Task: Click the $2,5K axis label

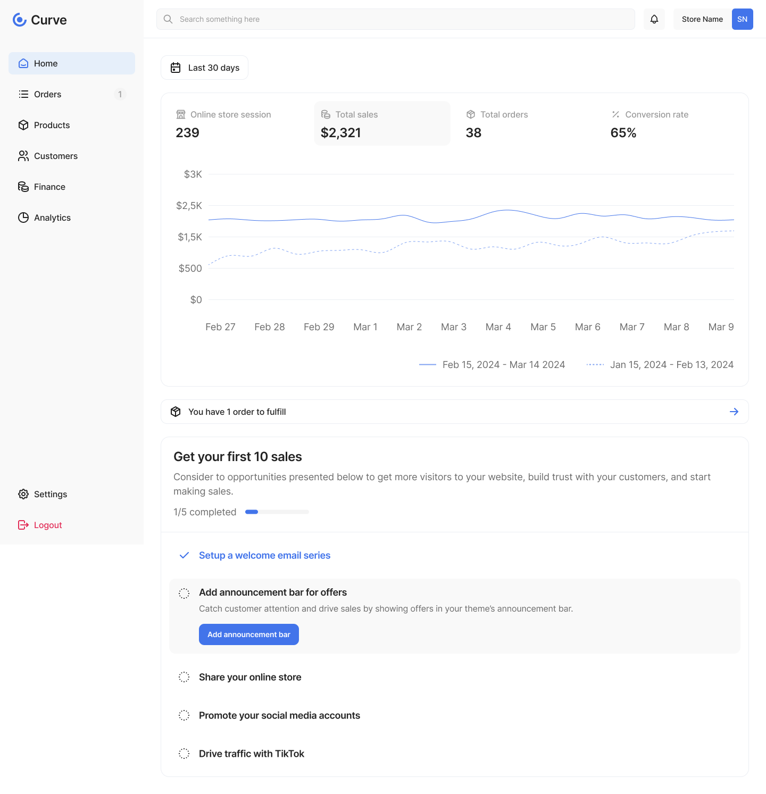Action: click(x=189, y=205)
